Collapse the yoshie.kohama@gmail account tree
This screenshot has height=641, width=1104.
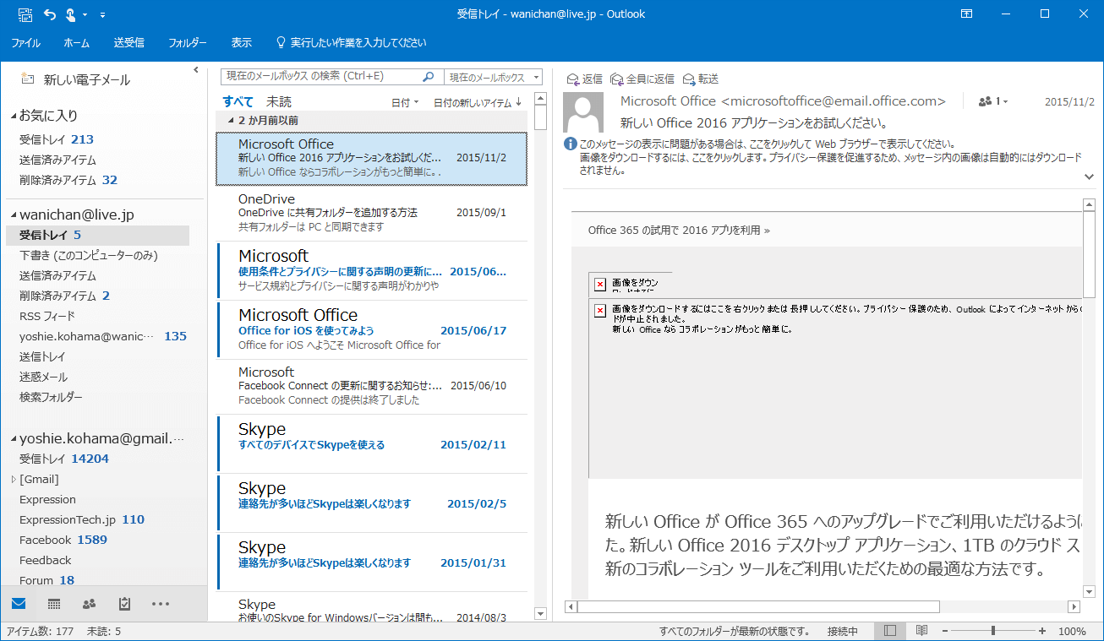[13, 439]
